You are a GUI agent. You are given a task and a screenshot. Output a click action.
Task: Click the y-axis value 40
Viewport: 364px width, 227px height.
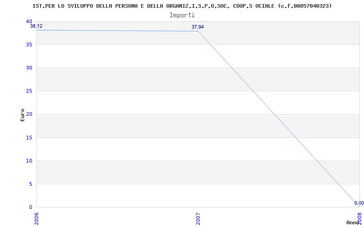pos(29,21)
